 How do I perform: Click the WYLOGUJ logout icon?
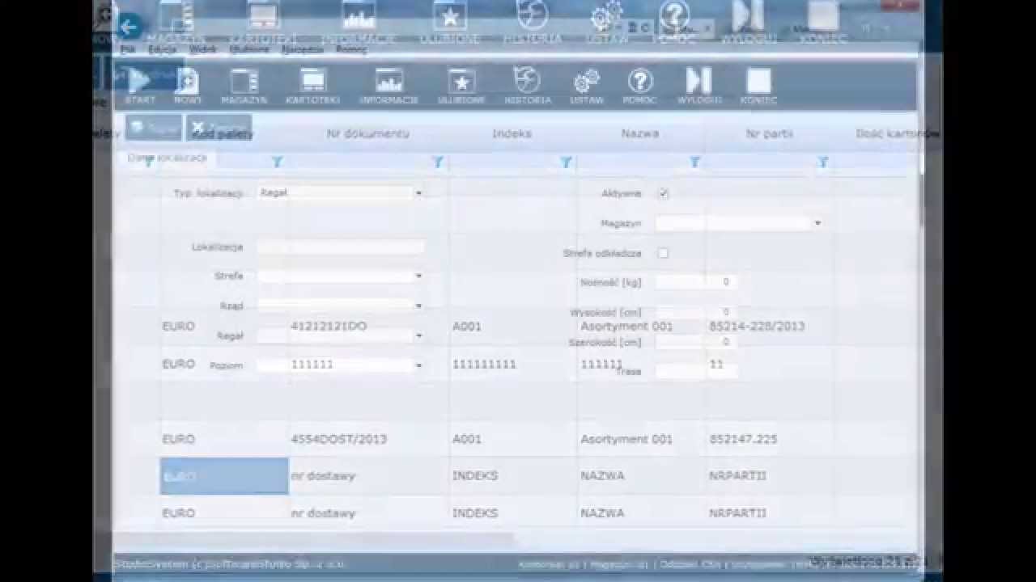[699, 86]
